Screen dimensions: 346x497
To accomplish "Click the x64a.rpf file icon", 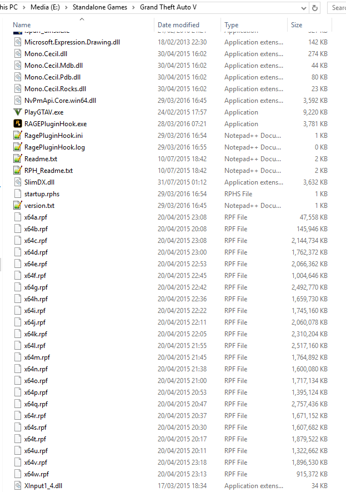I will click(x=18, y=217).
